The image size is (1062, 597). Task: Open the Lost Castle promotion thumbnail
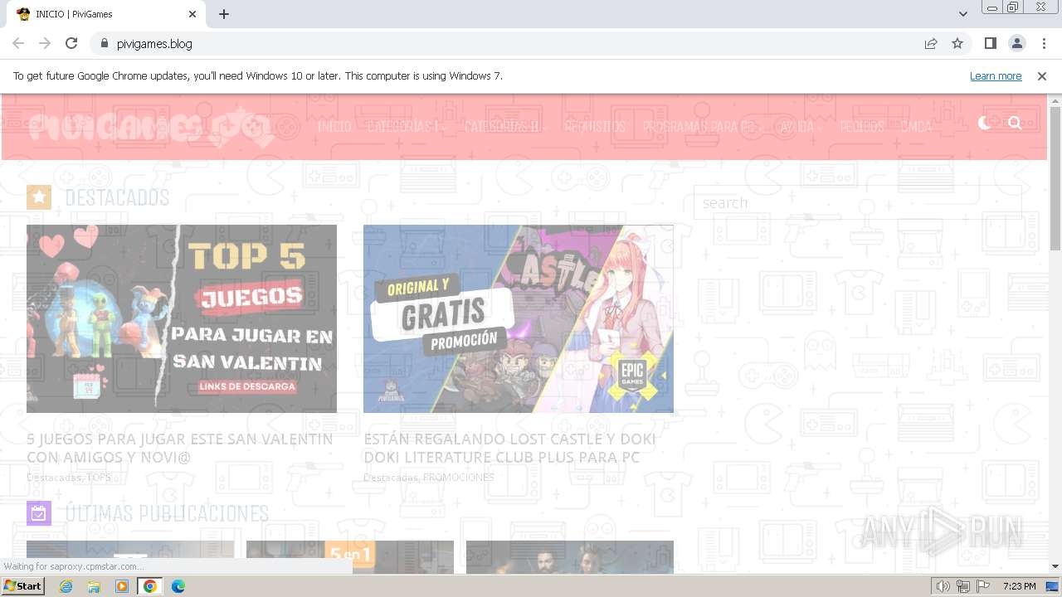tap(519, 318)
